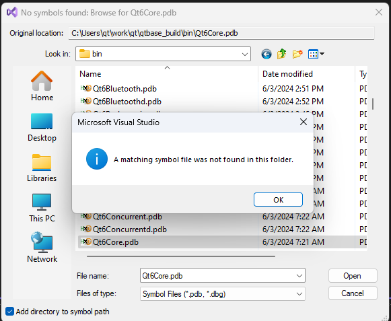Click the Open button

(353, 276)
